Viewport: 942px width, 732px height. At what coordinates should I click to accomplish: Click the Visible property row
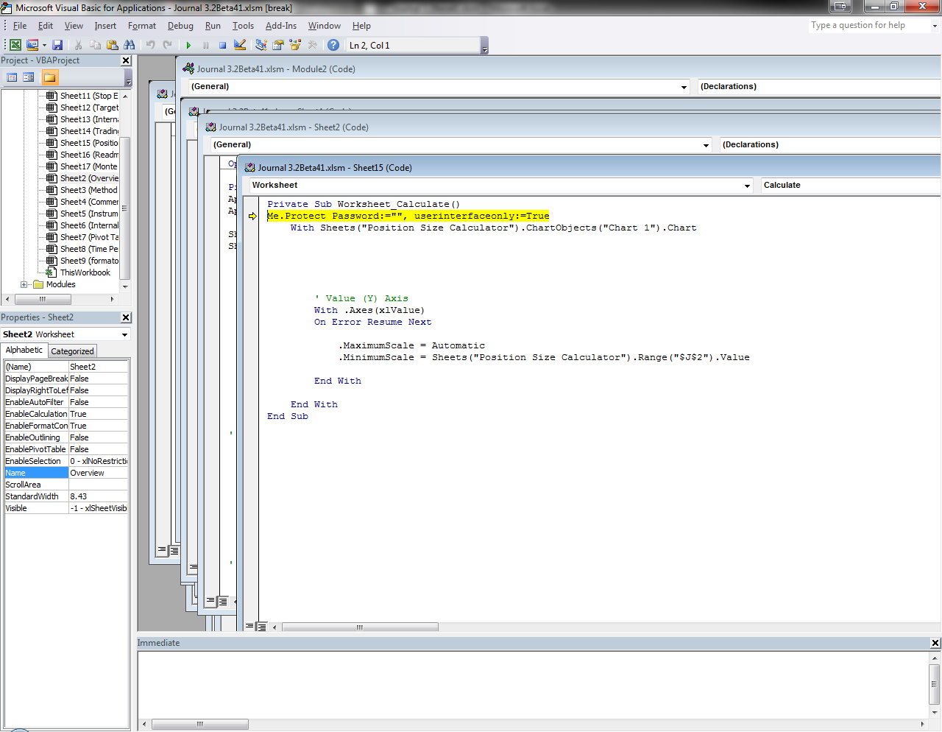point(66,508)
